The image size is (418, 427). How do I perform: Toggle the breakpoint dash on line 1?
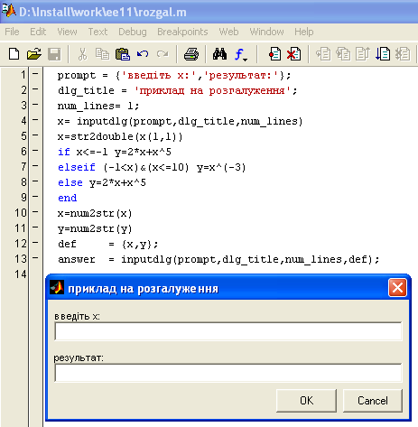[x=35, y=73]
